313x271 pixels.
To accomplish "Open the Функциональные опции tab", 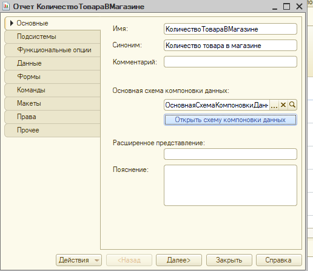I will [x=52, y=50].
